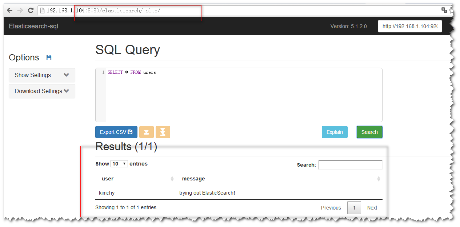Focus the Elasticsearch server URL field

410,26
